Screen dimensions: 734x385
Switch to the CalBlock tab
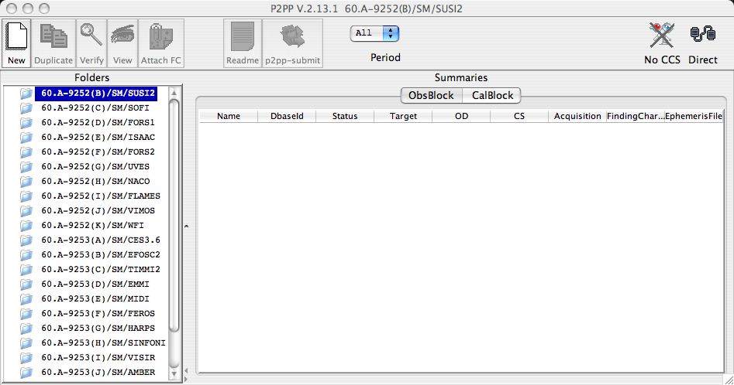coord(492,95)
